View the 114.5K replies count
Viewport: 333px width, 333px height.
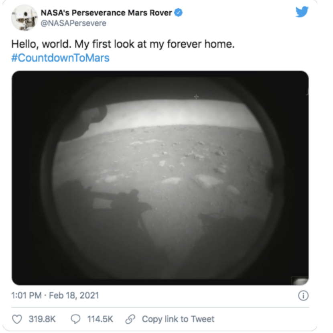click(100, 319)
